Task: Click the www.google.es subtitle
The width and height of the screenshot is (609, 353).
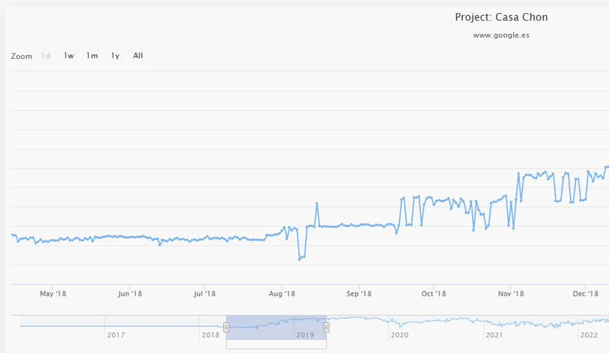Action: [x=501, y=35]
